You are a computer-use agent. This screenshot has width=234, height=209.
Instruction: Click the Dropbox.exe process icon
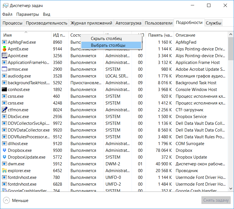click(4, 150)
